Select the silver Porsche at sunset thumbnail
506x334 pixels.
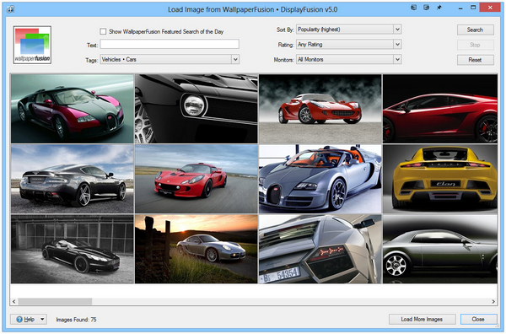pos(196,249)
